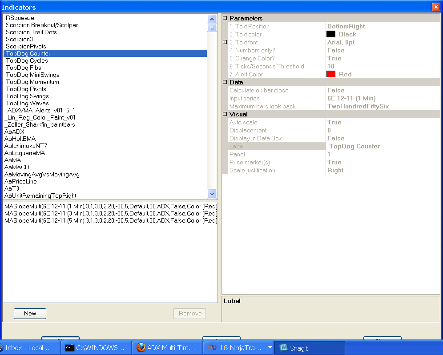
Task: Click Scale justification value Right
Action: (383, 170)
